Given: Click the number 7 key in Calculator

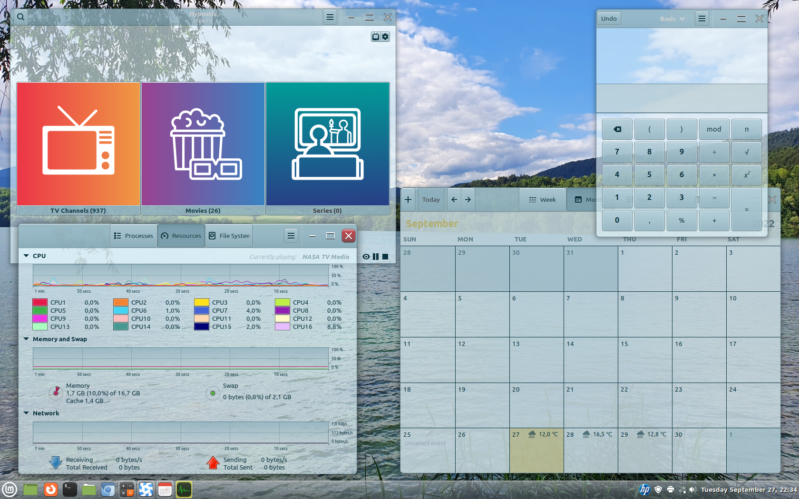Looking at the screenshot, I should [617, 152].
